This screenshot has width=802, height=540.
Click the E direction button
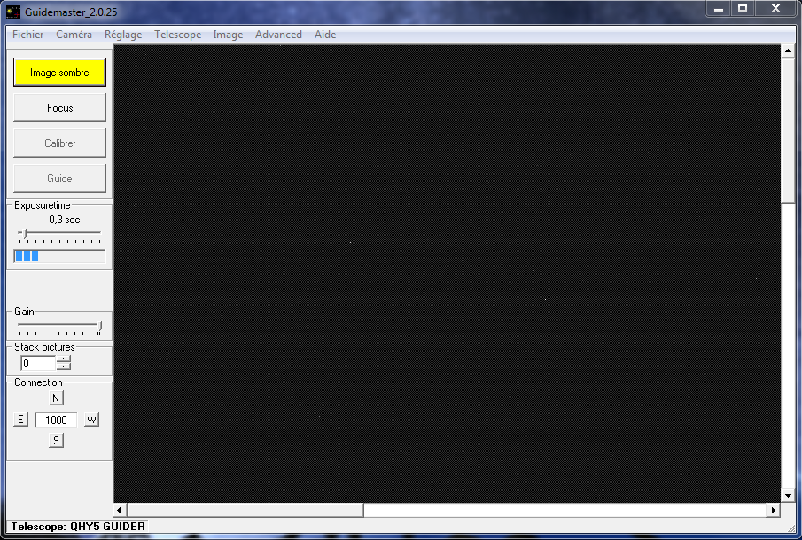(20, 420)
